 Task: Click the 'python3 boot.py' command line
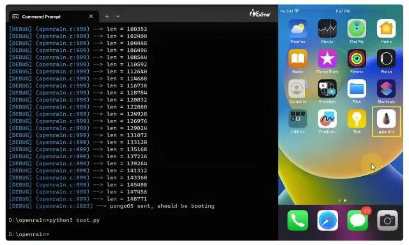54,220
